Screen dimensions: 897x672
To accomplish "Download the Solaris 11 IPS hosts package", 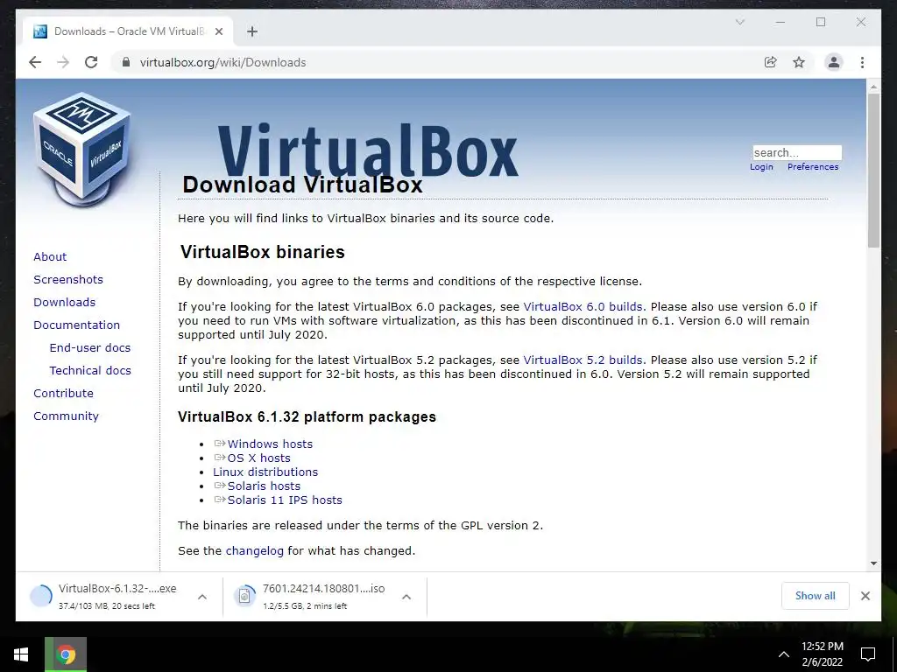I will [x=285, y=500].
